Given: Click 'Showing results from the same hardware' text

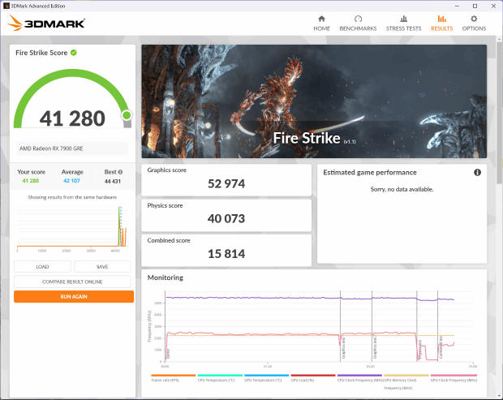Looking at the screenshot, I should [x=72, y=197].
